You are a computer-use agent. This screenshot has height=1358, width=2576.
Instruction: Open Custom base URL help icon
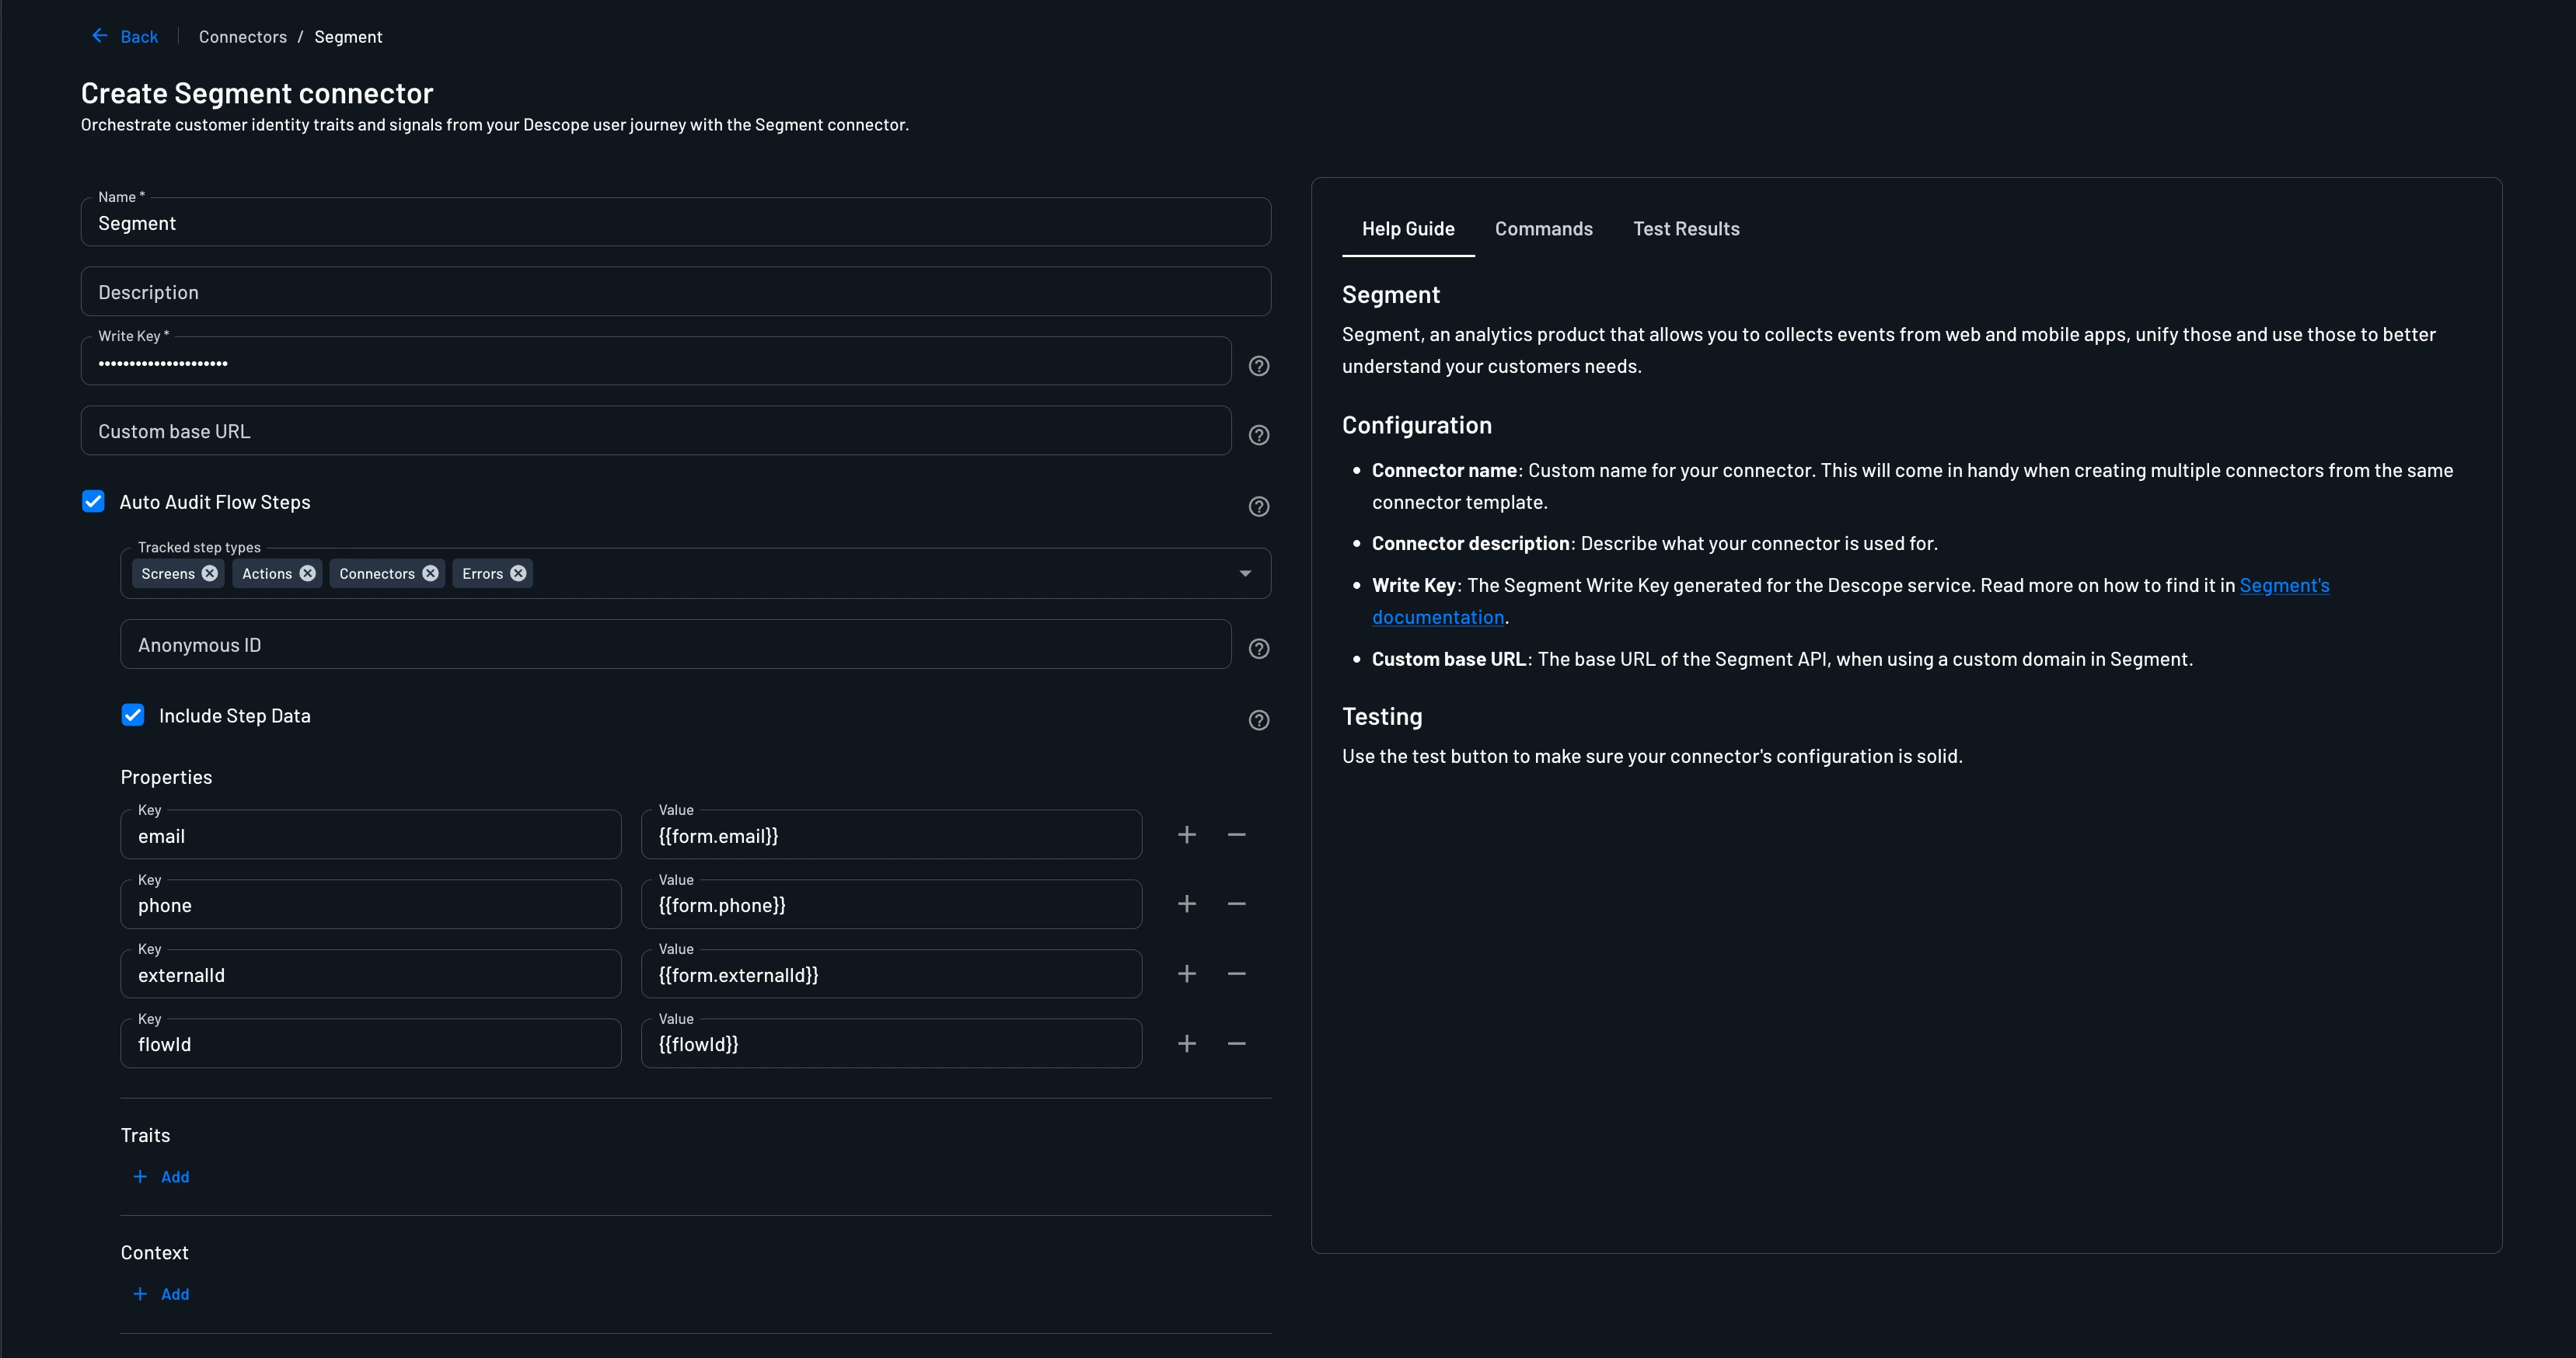pos(1259,435)
